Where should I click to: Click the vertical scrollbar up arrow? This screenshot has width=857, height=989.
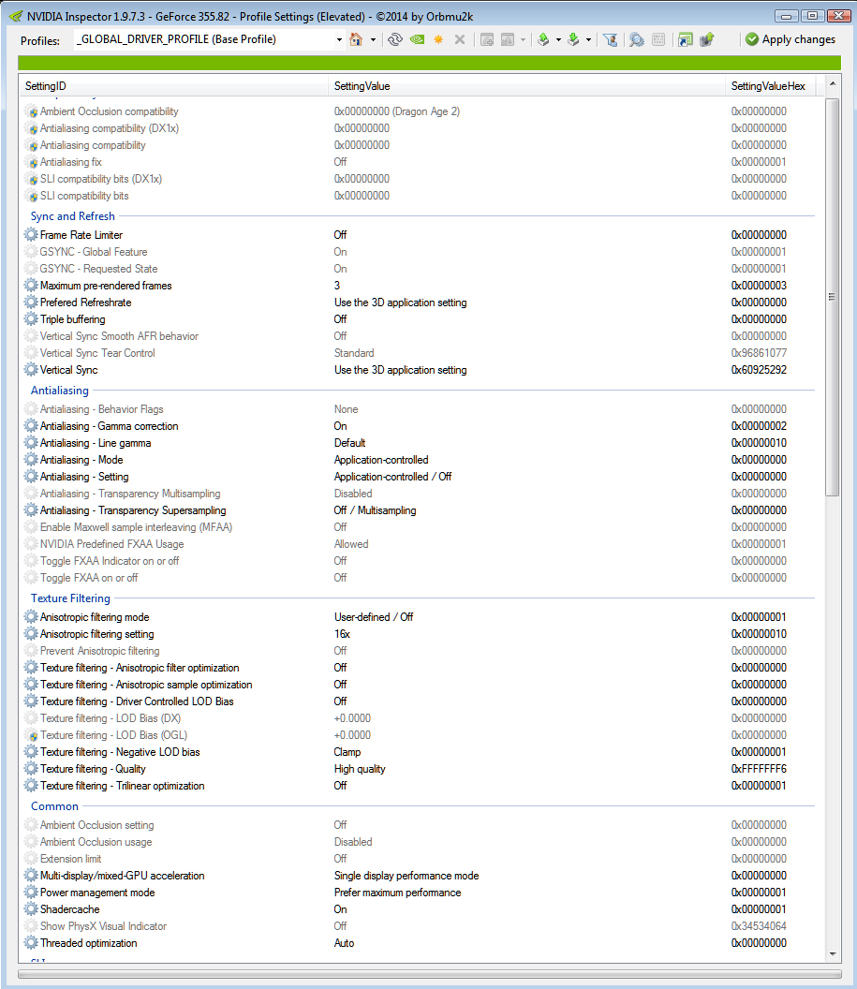pos(833,83)
